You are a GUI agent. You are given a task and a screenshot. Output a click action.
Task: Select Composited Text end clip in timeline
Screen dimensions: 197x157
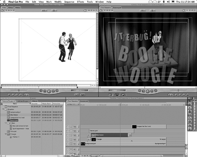149,126
